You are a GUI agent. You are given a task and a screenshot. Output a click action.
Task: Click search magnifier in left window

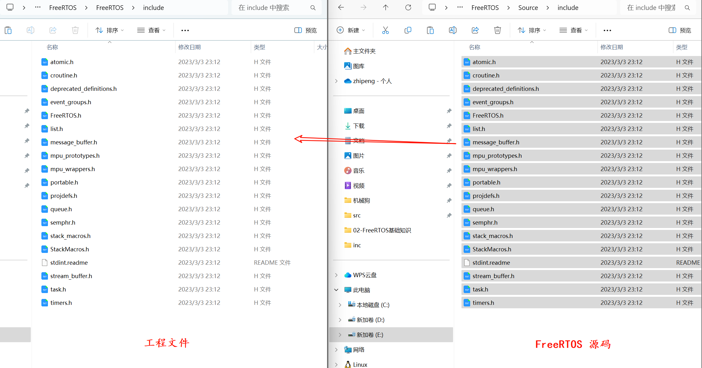click(x=313, y=8)
